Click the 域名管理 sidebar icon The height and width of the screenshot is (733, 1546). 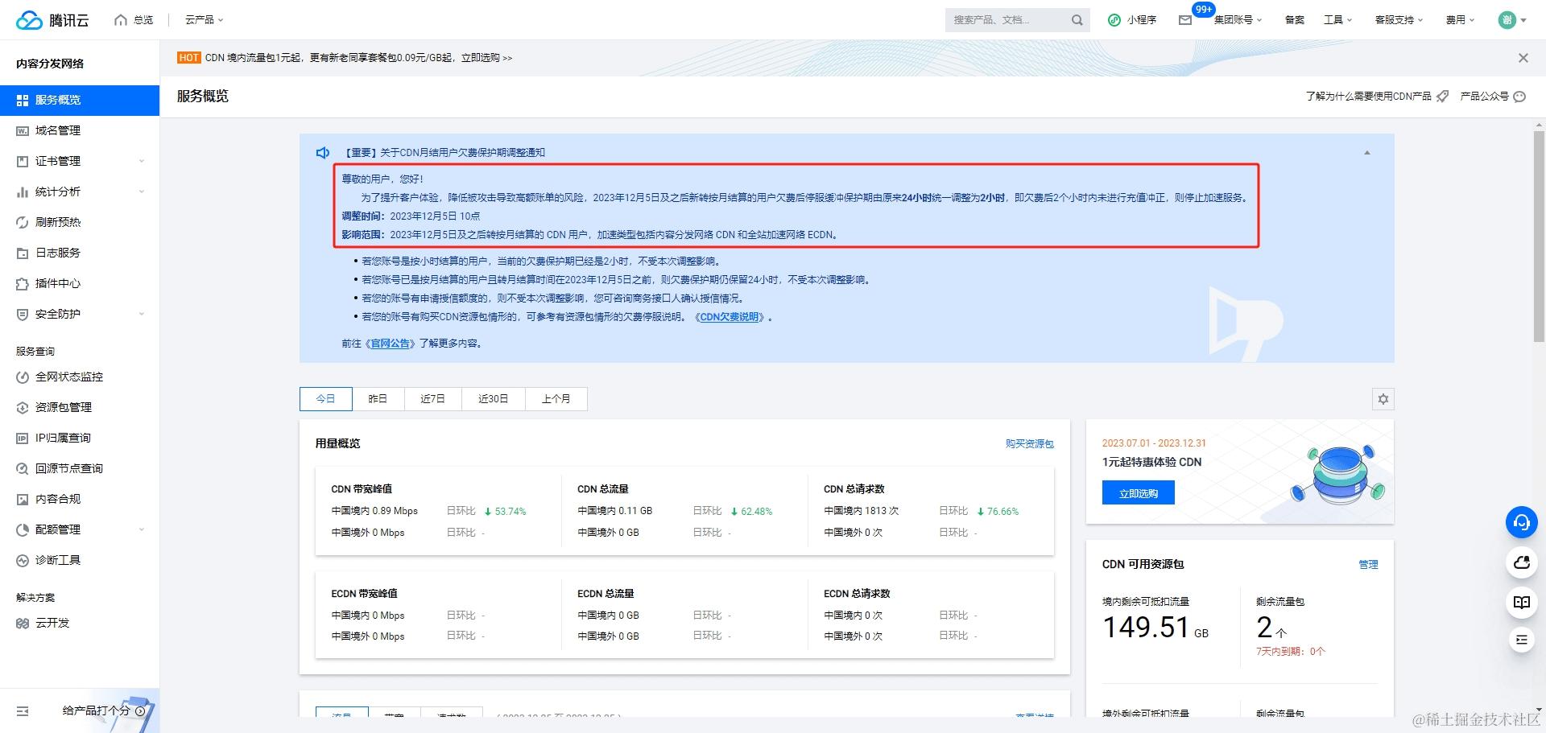[x=23, y=130]
